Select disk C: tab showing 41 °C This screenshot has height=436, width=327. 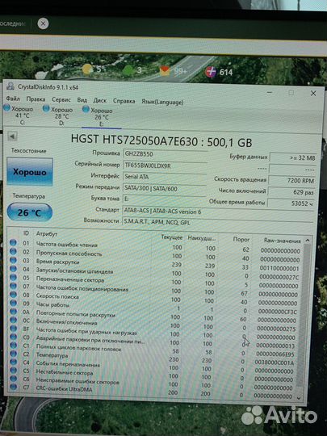tap(19, 115)
